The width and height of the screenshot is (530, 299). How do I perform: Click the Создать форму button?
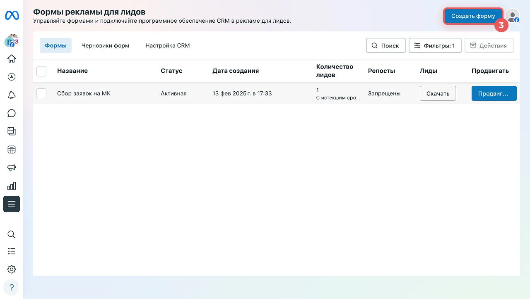(473, 16)
